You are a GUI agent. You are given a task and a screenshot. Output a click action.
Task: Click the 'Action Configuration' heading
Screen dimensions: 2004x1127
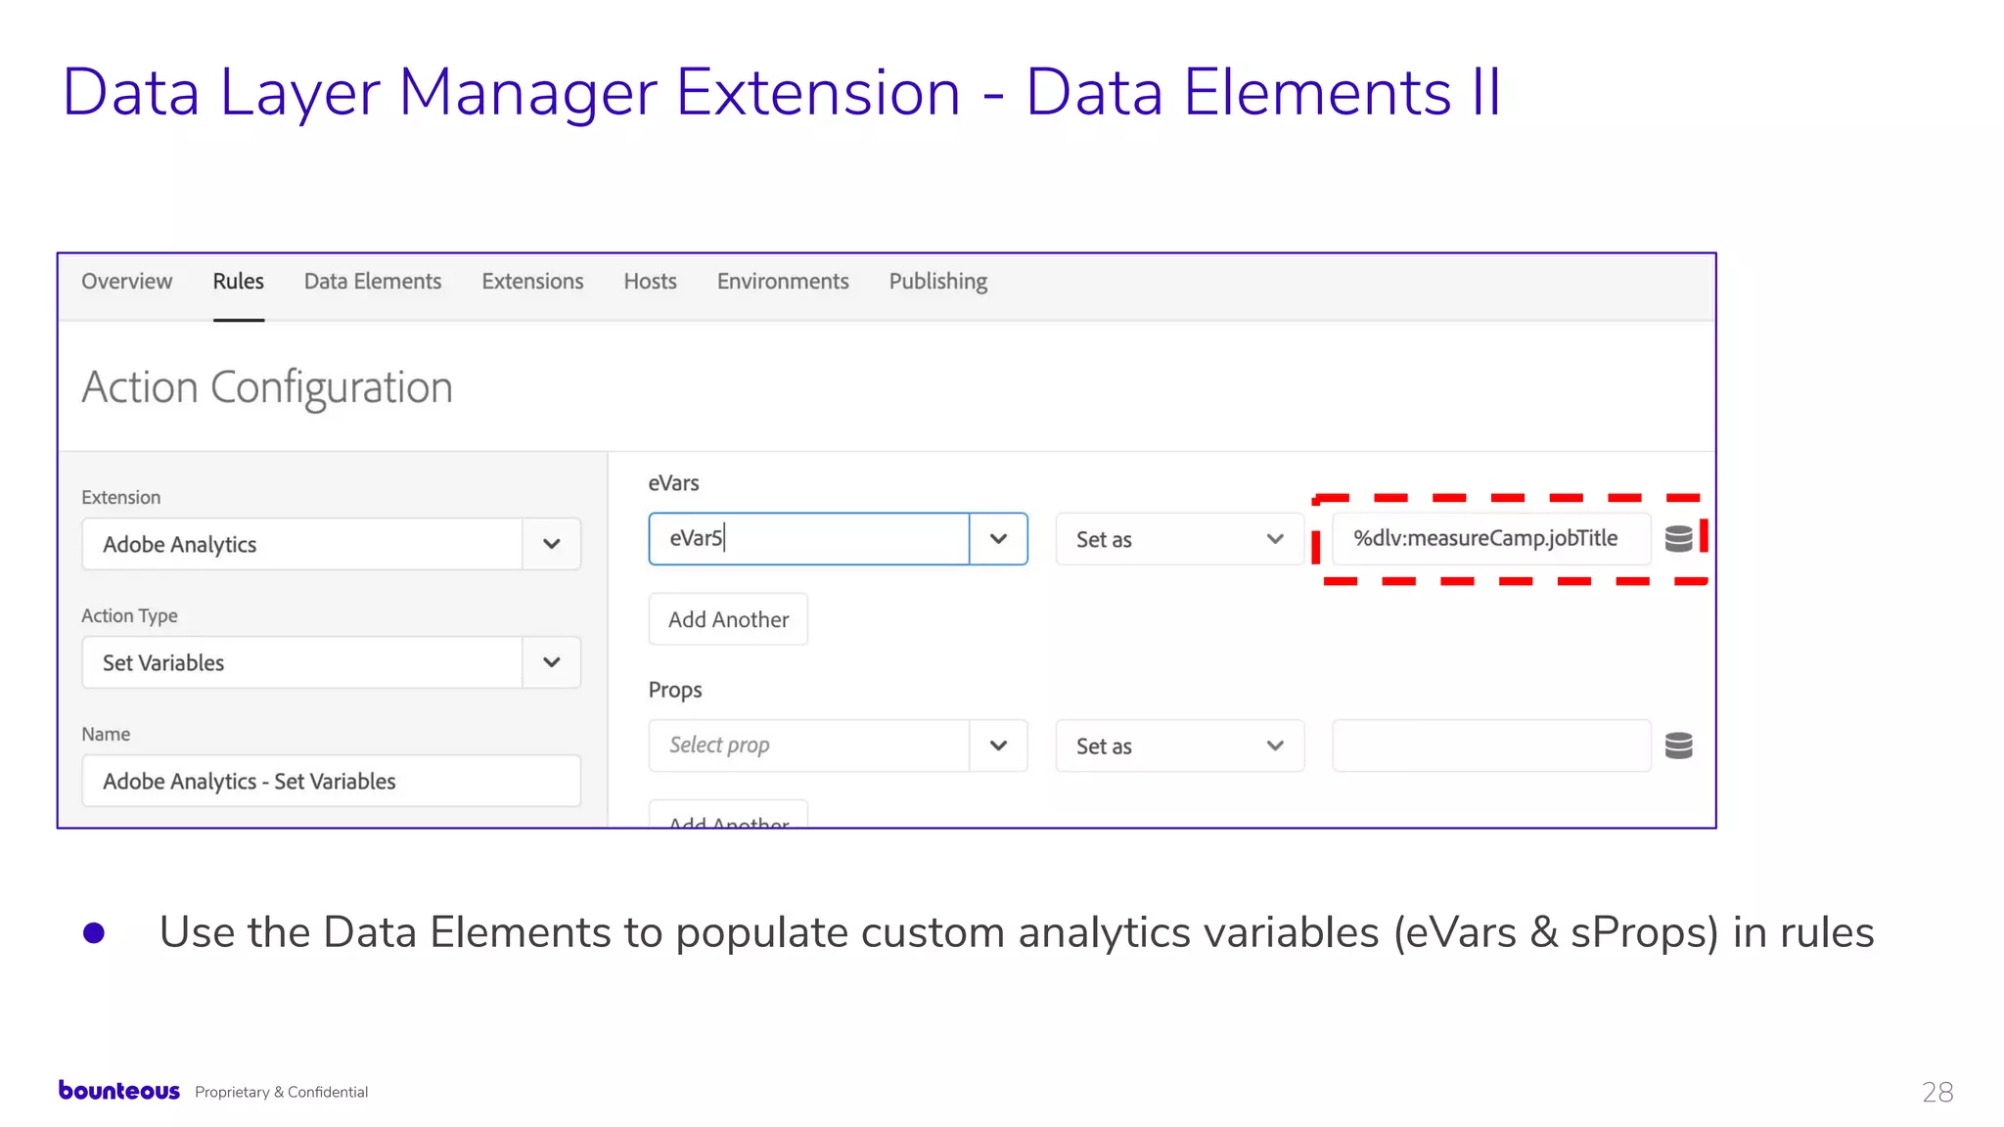click(267, 387)
